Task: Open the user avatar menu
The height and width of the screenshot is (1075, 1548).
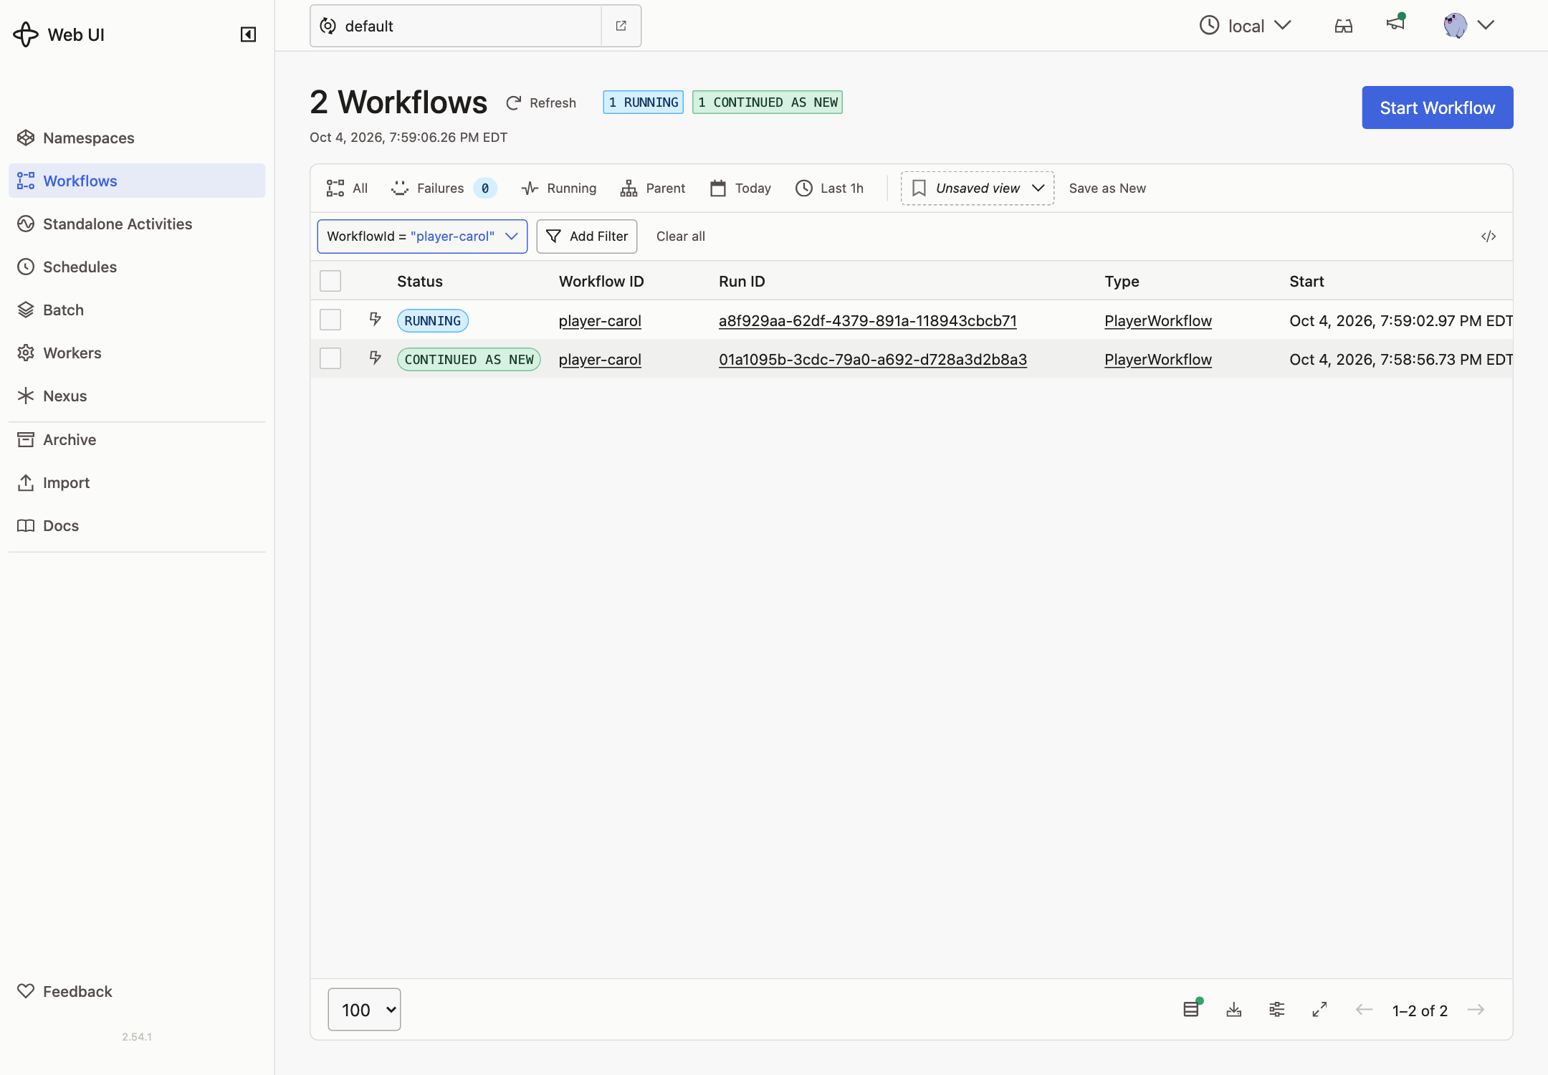Action: tap(1468, 25)
